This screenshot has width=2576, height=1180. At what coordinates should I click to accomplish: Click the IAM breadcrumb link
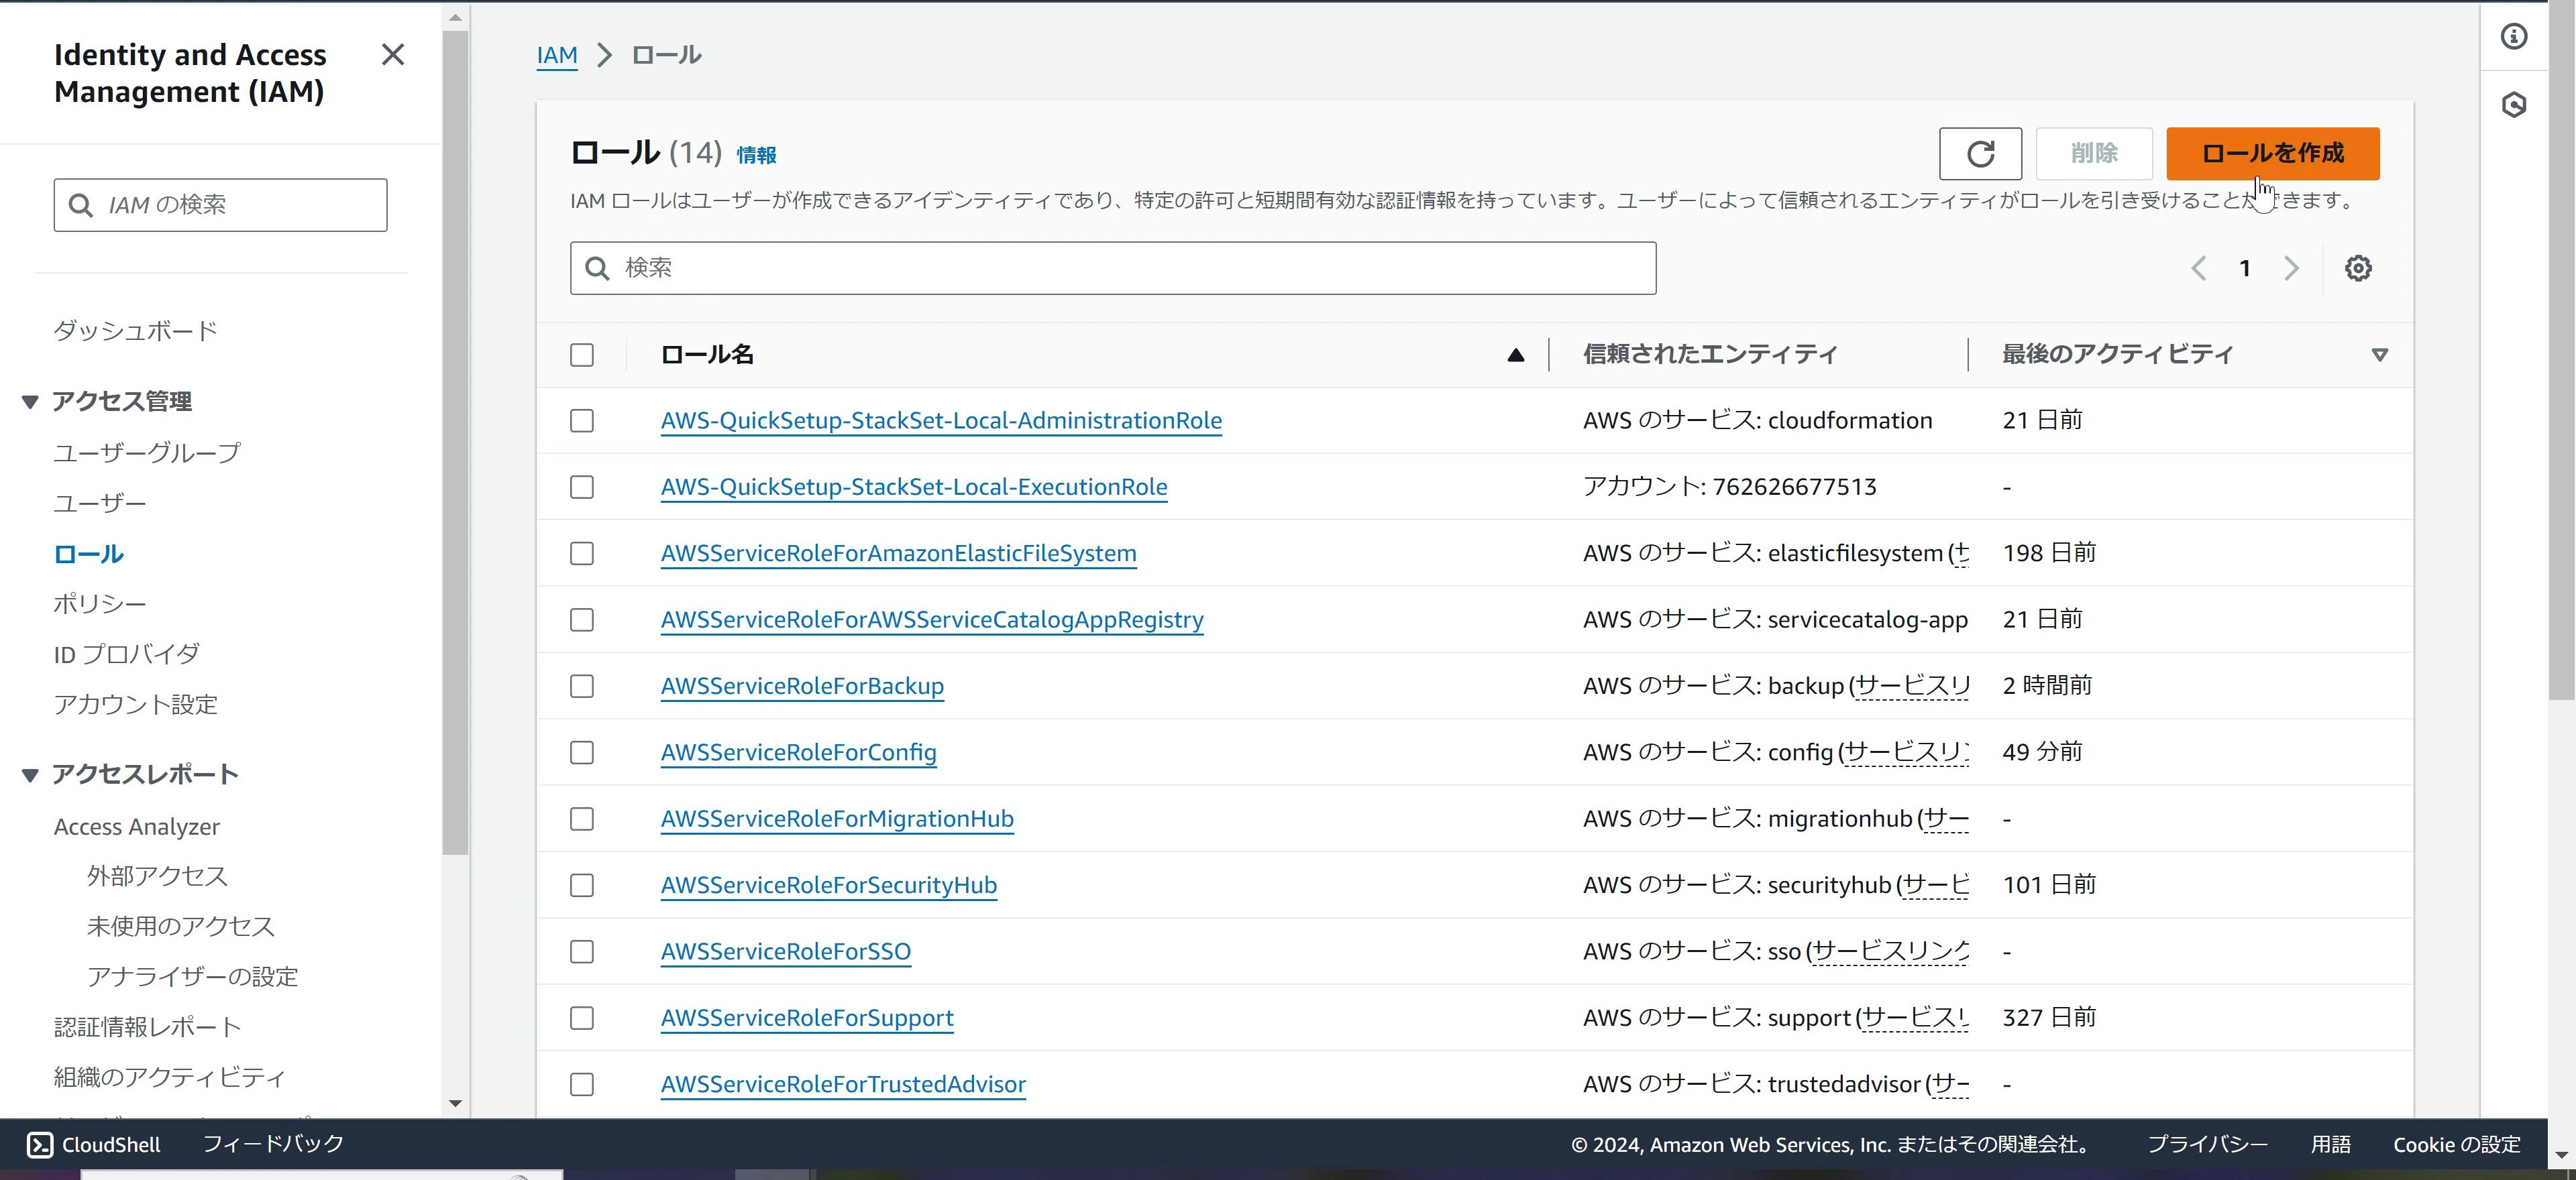point(557,55)
